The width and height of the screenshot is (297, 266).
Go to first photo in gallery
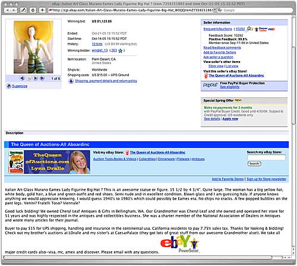coord(22,78)
